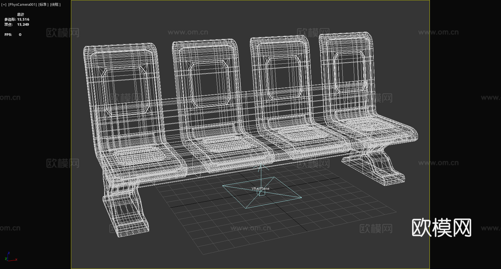Click the FPS statistic readout
Screen dimensions: 501x269
[x=13, y=35]
